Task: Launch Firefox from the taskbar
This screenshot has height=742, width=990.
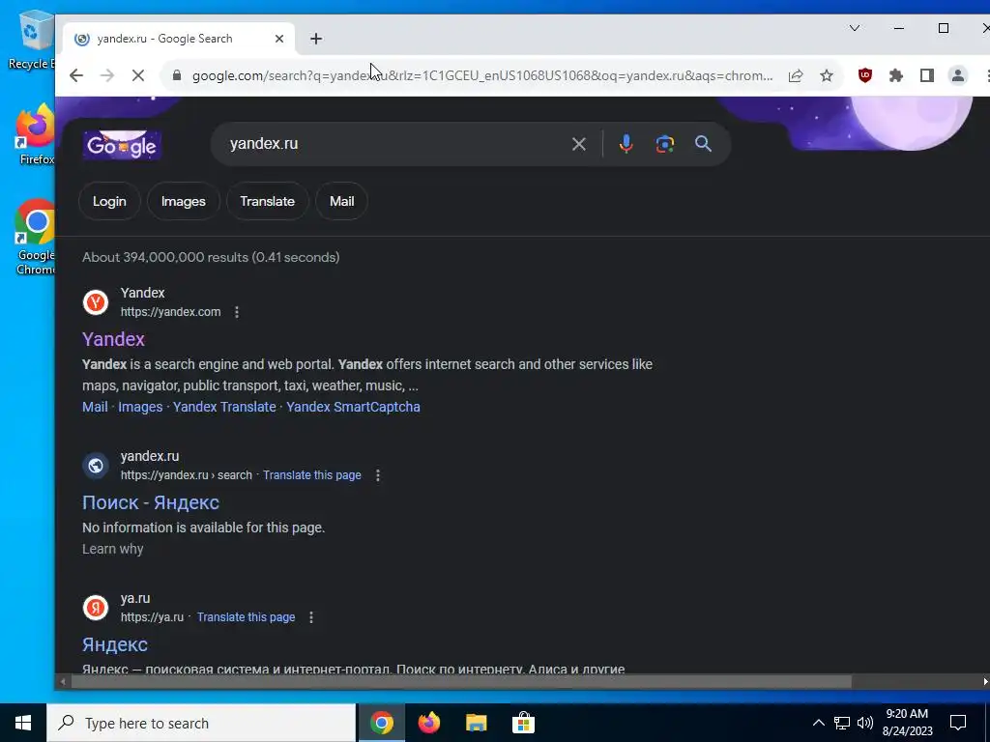Action: coord(428,723)
